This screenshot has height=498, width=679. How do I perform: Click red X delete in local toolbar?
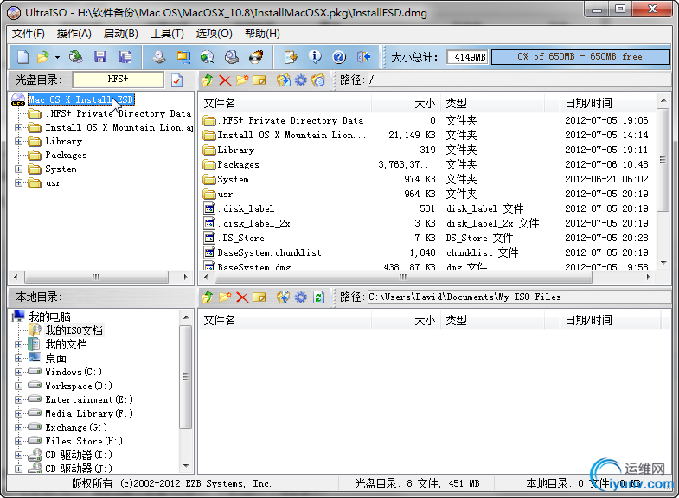(x=242, y=297)
